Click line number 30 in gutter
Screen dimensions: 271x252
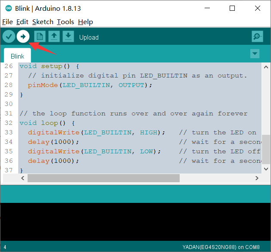pyautogui.click(x=9, y=104)
